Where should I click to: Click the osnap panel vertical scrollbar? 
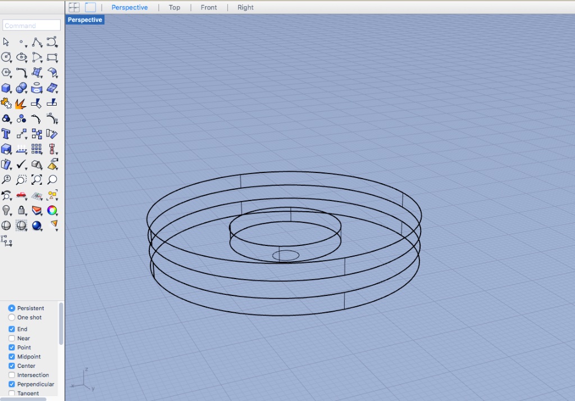coord(61,323)
